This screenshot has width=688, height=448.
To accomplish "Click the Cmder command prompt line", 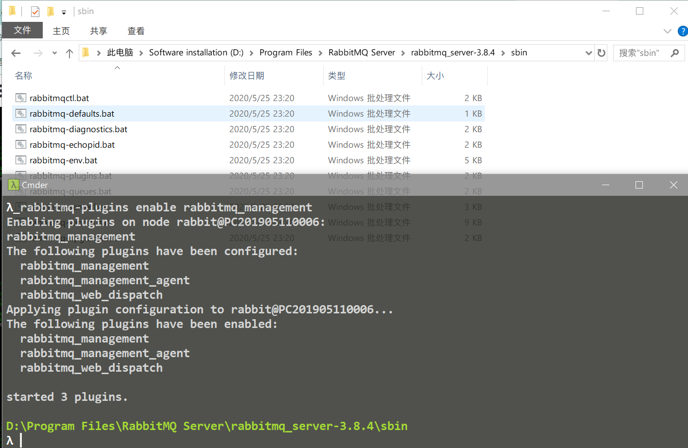I will [345, 440].
